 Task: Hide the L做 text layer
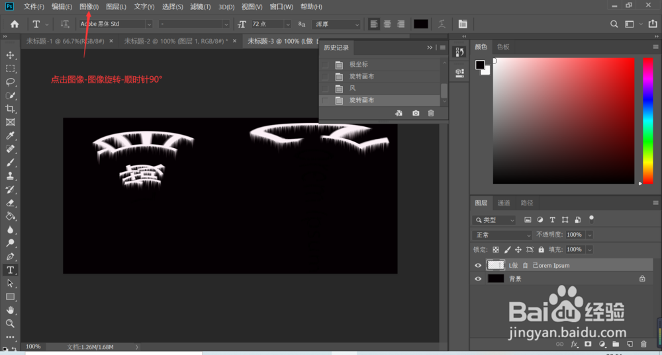tap(478, 265)
